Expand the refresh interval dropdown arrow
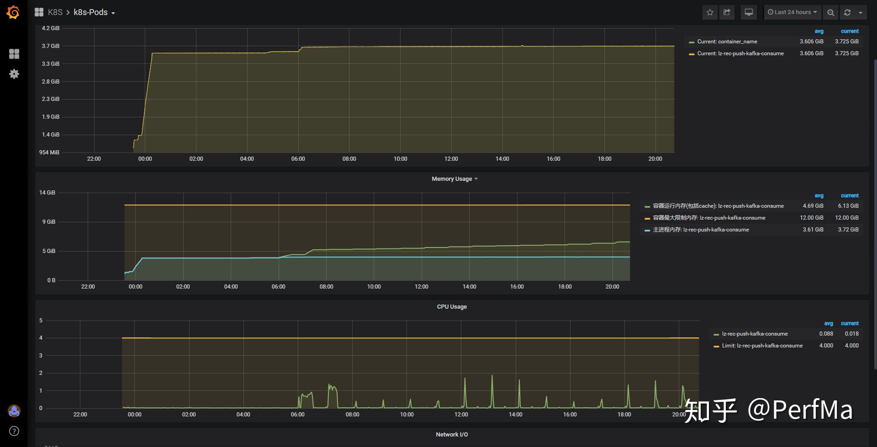This screenshot has width=877, height=447. (861, 12)
